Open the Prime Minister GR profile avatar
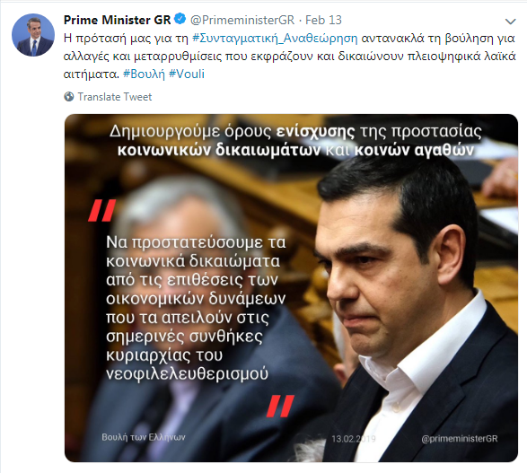Viewport: 527px width, 473px height. (33, 35)
